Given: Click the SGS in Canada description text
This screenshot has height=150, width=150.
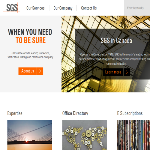Looking at the screenshot, I should [115, 59].
